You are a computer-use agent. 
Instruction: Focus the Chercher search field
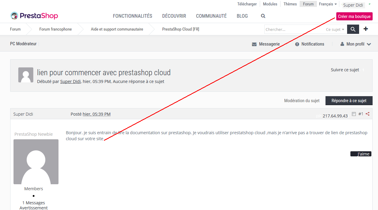tap(295, 29)
